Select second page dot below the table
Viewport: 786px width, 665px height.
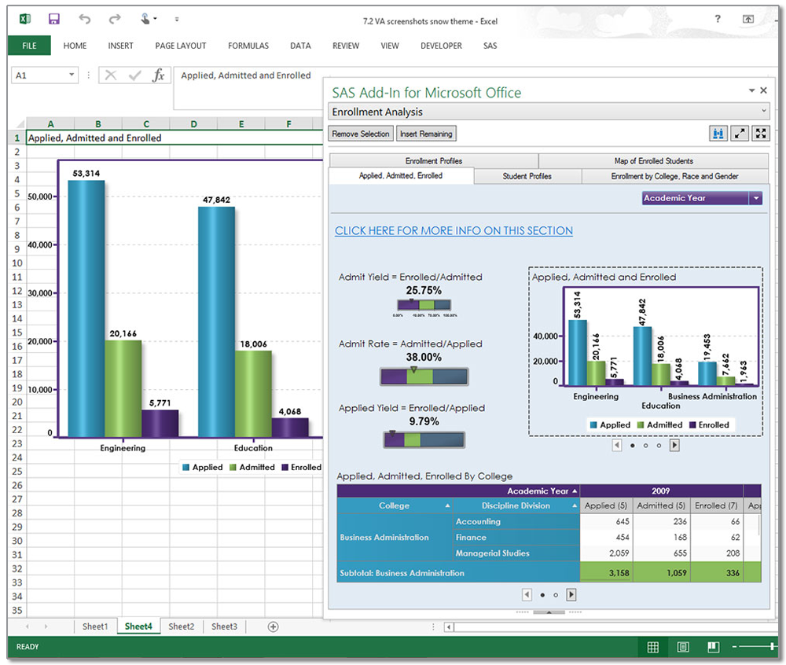click(556, 595)
